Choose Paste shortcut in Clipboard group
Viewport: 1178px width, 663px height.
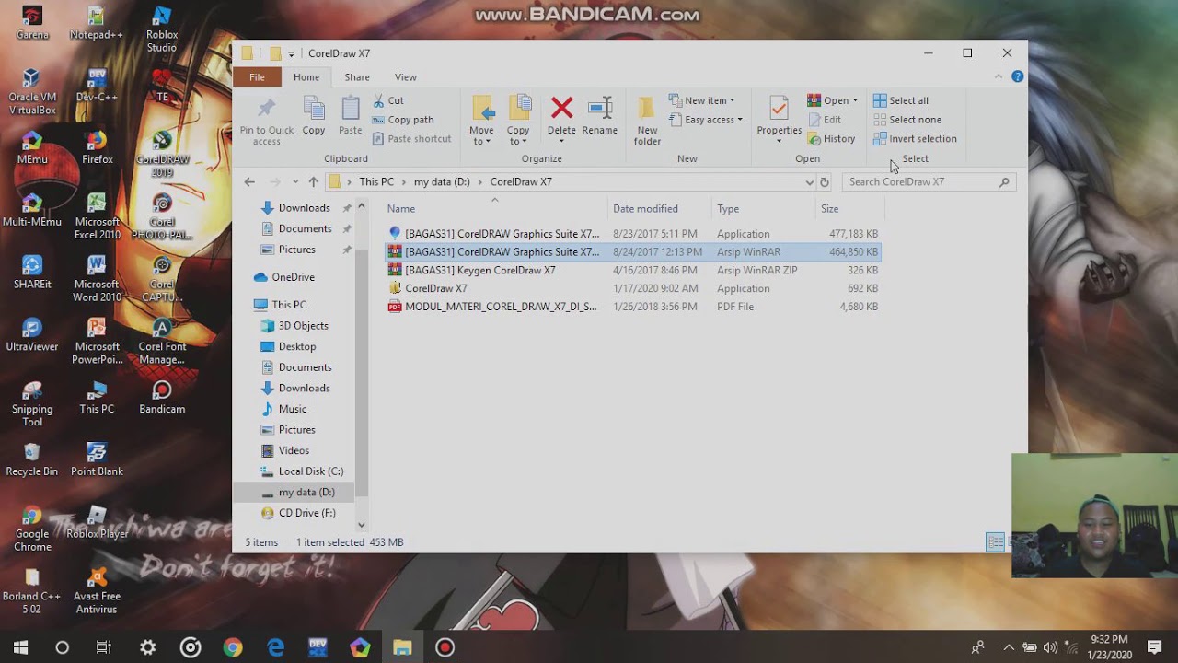coord(411,139)
